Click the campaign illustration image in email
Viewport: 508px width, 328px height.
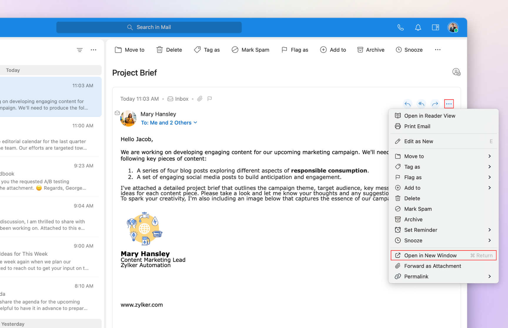tap(144, 228)
